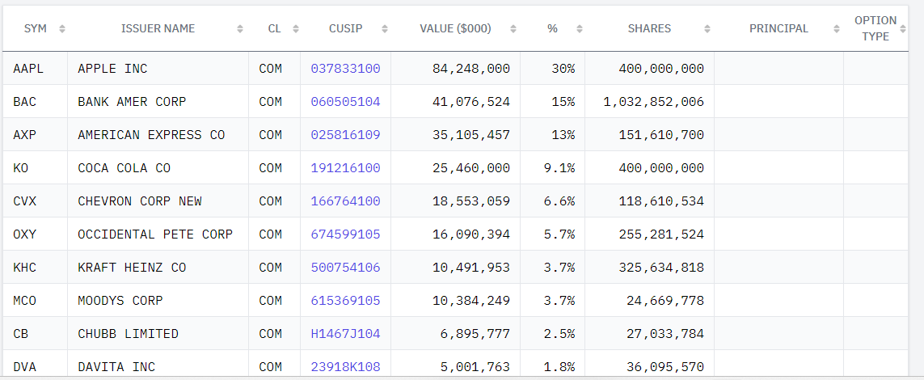Sort table by VALUE ($000) arrows
The image size is (924, 380).
tap(513, 29)
